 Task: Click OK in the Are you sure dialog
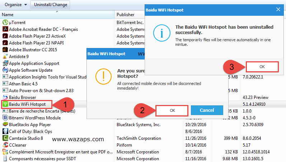point(172,110)
